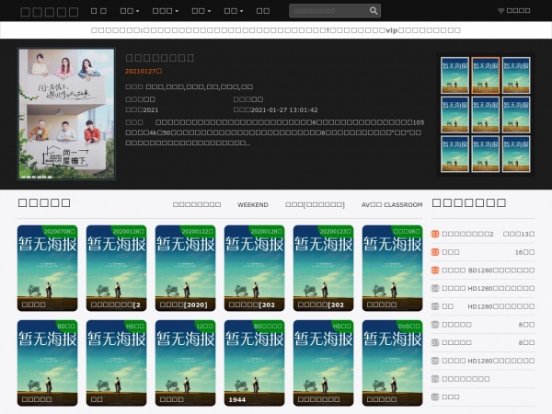Screen dimensions: 552x414
Task: Open the rank 04 title containing HD1280
Action: pos(489,288)
